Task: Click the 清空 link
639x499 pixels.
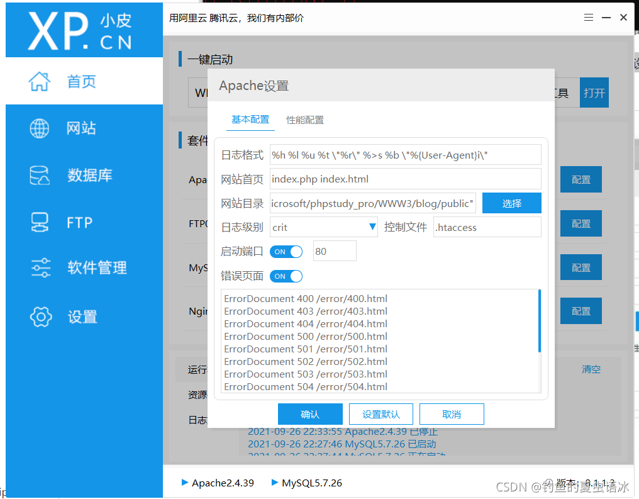Action: 591,369
